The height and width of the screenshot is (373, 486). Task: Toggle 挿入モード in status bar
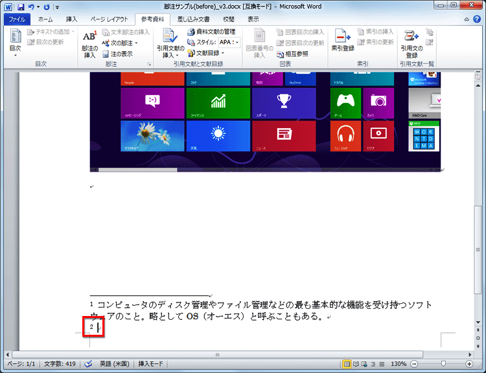tap(150, 364)
